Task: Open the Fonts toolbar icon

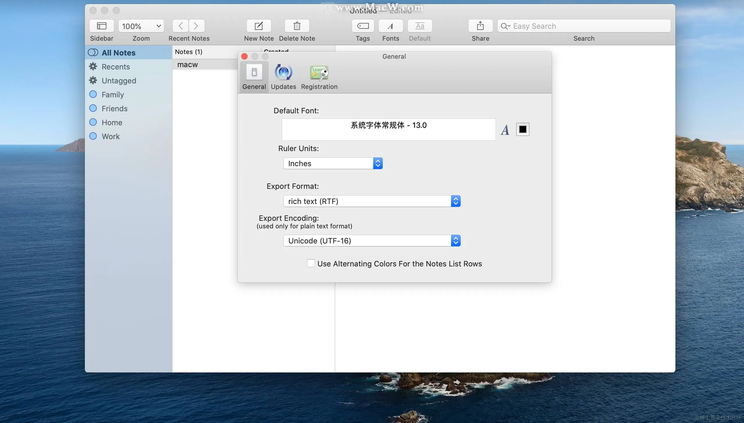Action: (x=390, y=26)
